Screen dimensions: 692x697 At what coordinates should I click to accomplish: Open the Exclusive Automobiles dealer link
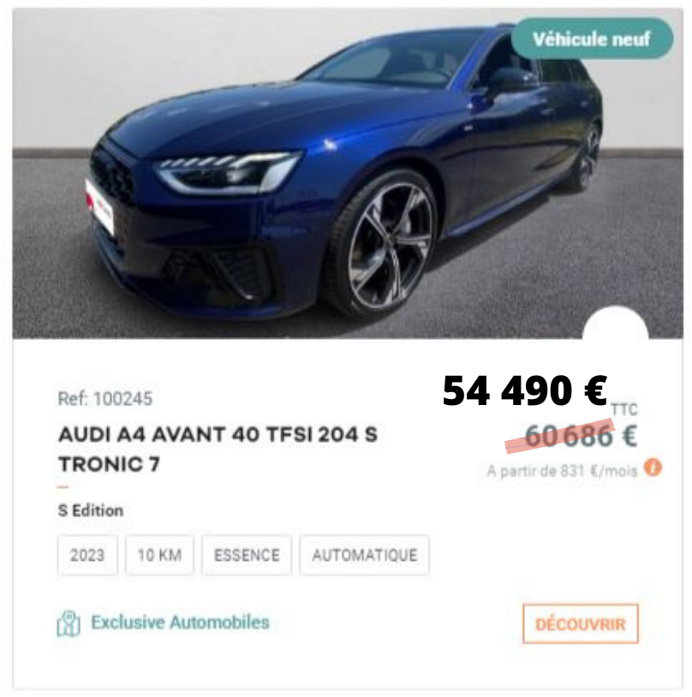pos(180,623)
